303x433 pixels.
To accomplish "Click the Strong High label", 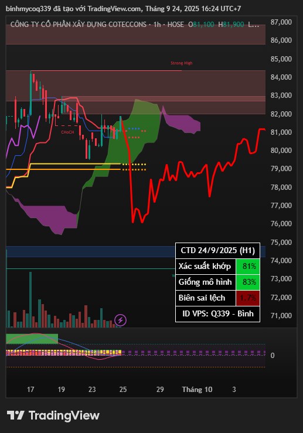I will click(182, 63).
